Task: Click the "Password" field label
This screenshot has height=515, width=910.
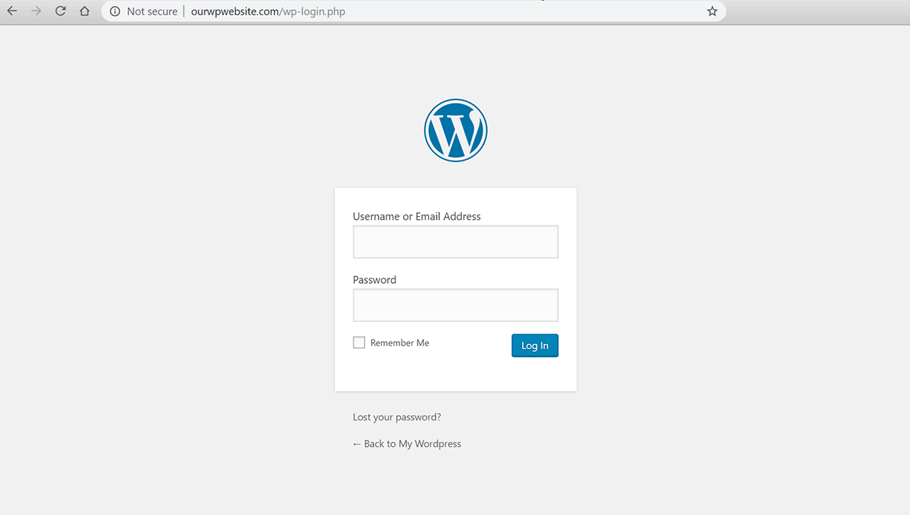Action: (374, 280)
